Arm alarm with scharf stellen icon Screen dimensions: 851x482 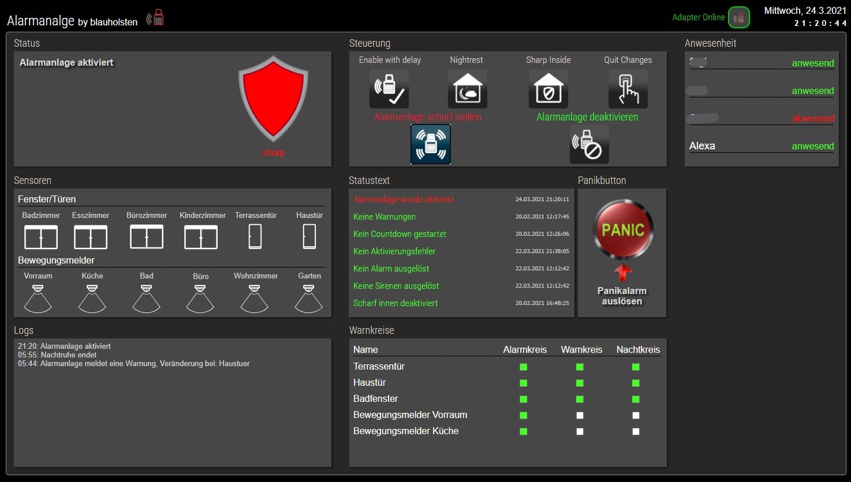pyautogui.click(x=431, y=144)
